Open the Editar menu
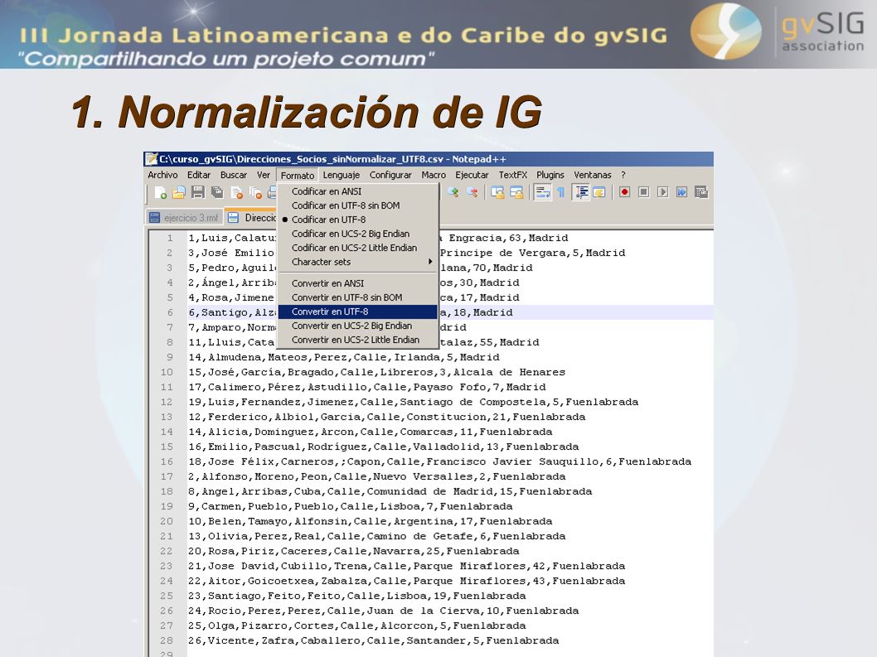 coord(199,175)
